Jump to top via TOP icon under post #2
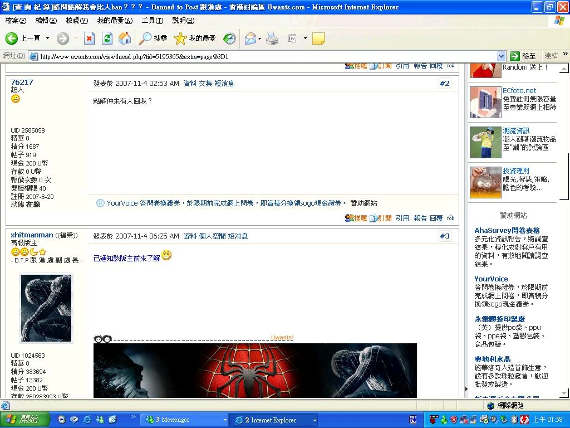 pos(450,218)
